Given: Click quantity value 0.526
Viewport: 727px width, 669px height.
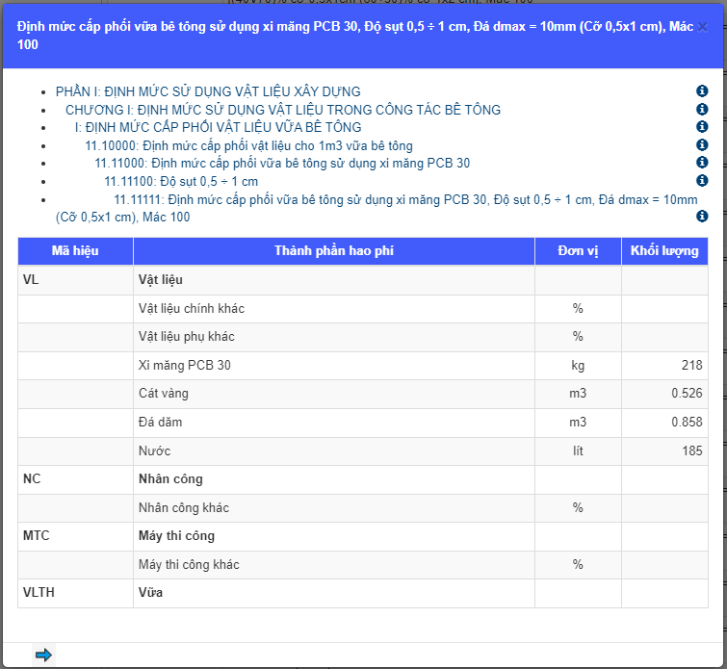Looking at the screenshot, I should click(x=687, y=393).
